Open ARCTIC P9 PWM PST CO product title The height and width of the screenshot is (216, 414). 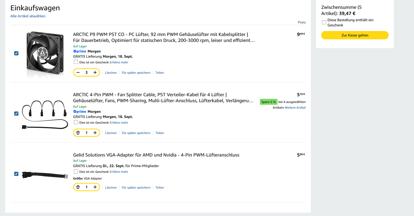click(164, 37)
